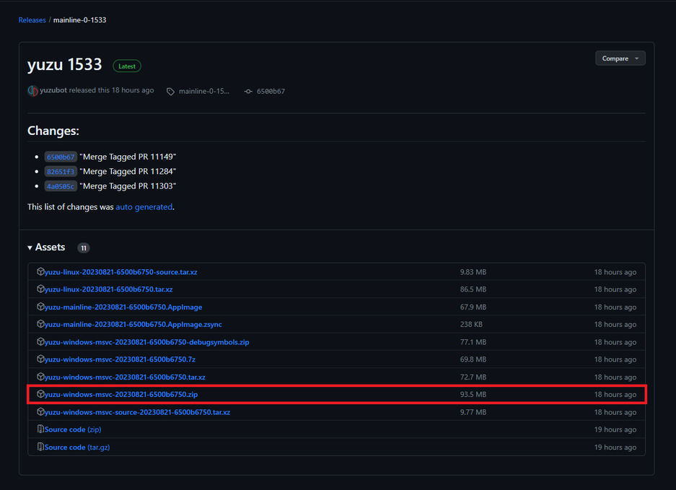Image resolution: width=676 pixels, height=490 pixels.
Task: Open the Releases breadcrumb link
Action: [x=32, y=20]
